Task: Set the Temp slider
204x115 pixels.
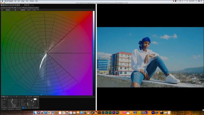Action: (x=12, y=99)
